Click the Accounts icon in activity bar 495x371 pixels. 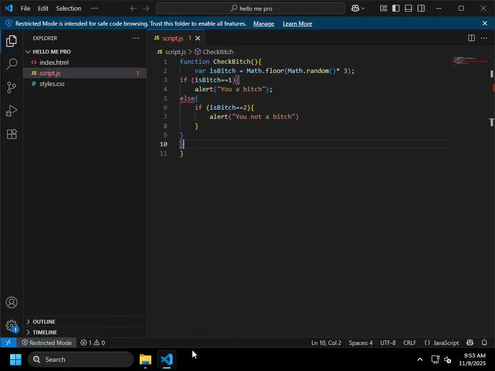12,303
